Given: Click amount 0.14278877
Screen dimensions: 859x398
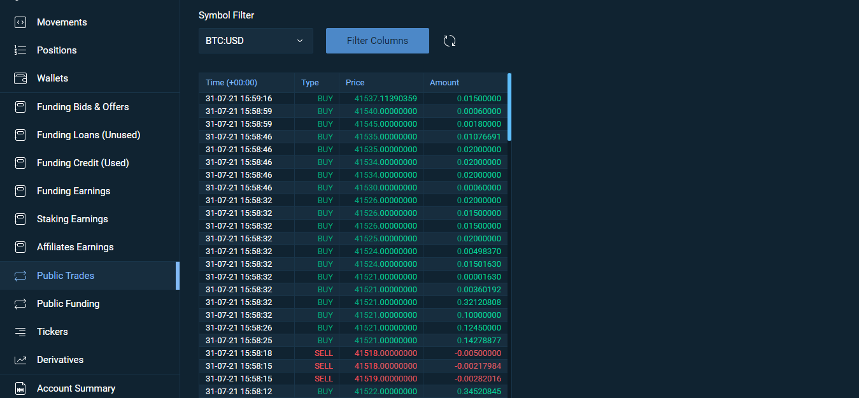Looking at the screenshot, I should [x=479, y=341].
